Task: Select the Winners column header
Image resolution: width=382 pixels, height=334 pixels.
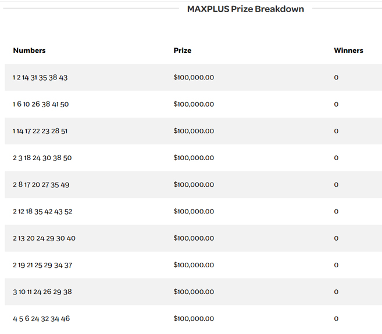Action: [x=348, y=50]
